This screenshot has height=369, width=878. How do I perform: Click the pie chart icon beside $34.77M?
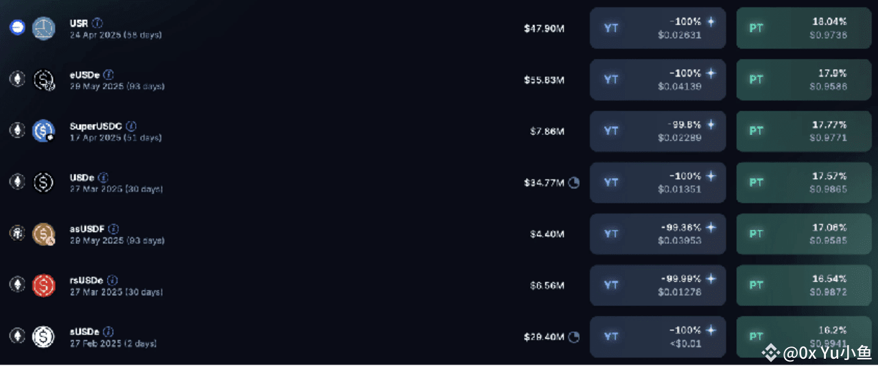point(574,183)
